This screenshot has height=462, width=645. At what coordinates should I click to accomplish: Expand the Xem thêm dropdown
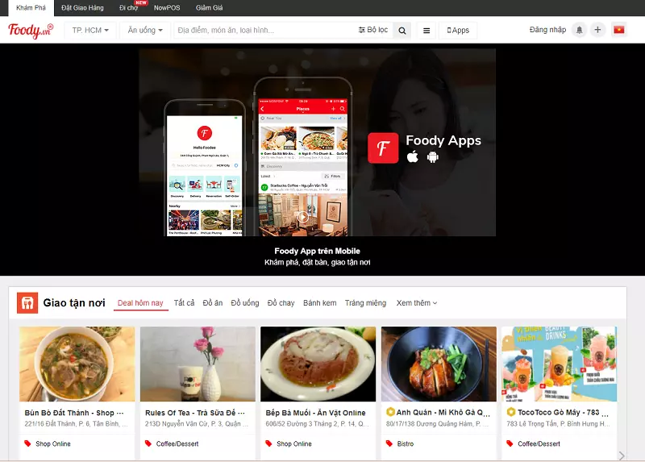click(416, 303)
